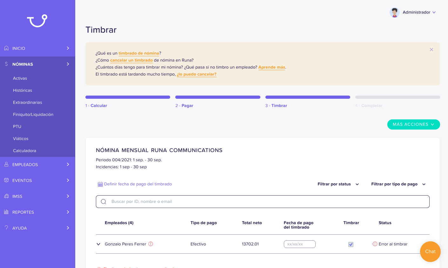Open Viáticos menu item
Image resolution: width=448 pixels, height=268 pixels.
tap(21, 138)
